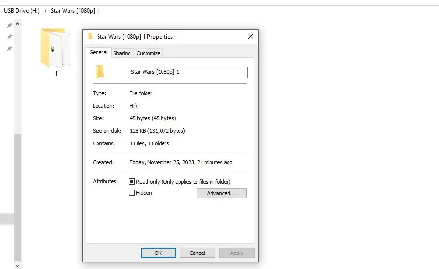Click the large folder icon beside name field
The image size is (439, 269).
coord(99,72)
